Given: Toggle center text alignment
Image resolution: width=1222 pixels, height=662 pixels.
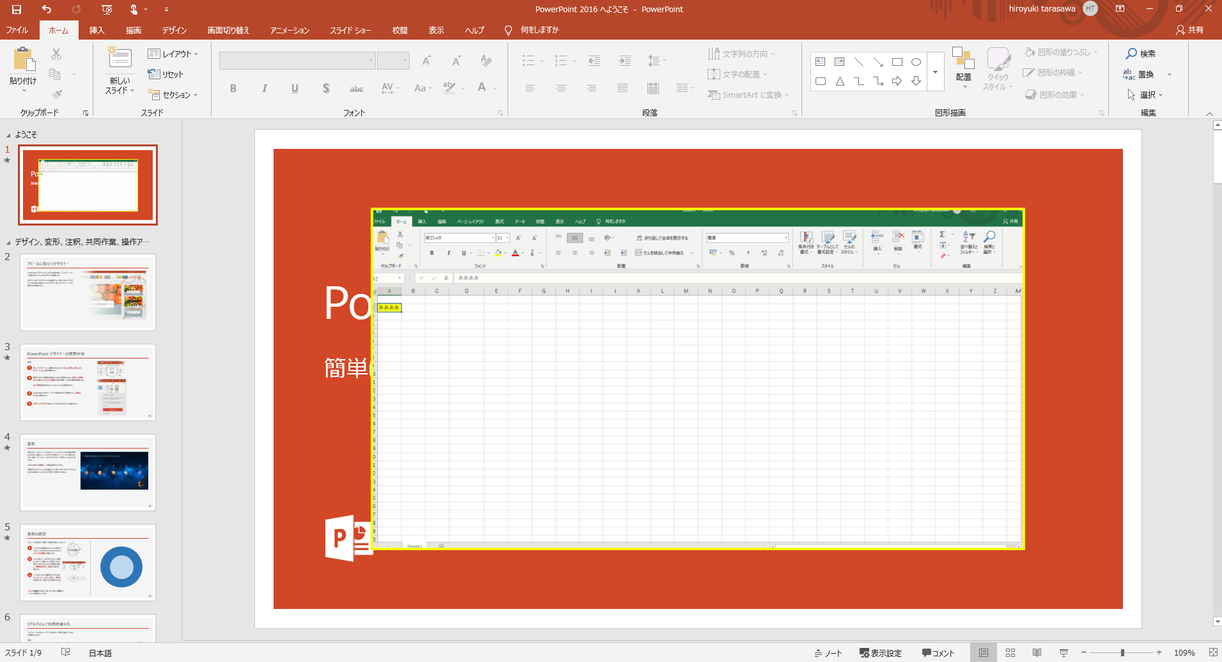Looking at the screenshot, I should tap(561, 88).
